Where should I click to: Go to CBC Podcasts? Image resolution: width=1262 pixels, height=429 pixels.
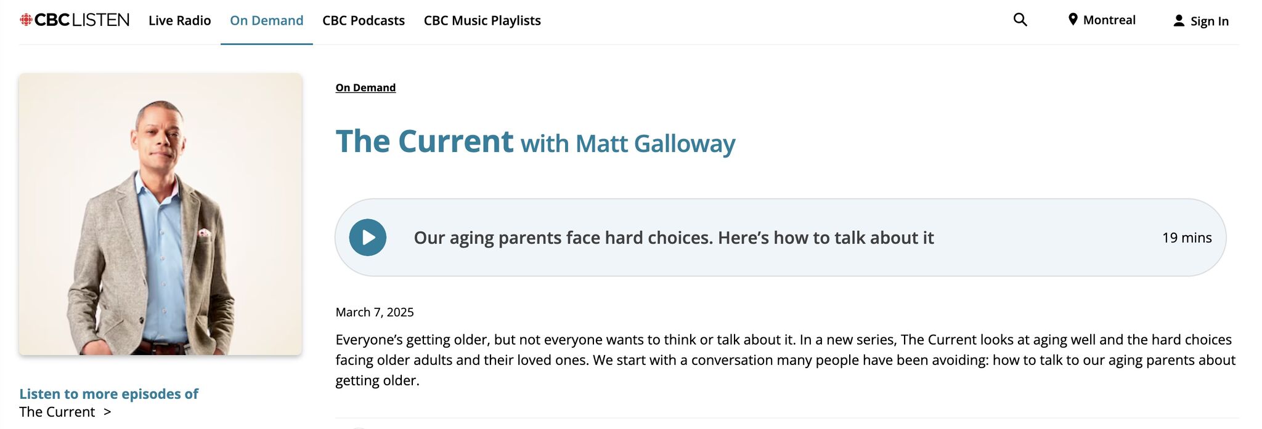363,21
